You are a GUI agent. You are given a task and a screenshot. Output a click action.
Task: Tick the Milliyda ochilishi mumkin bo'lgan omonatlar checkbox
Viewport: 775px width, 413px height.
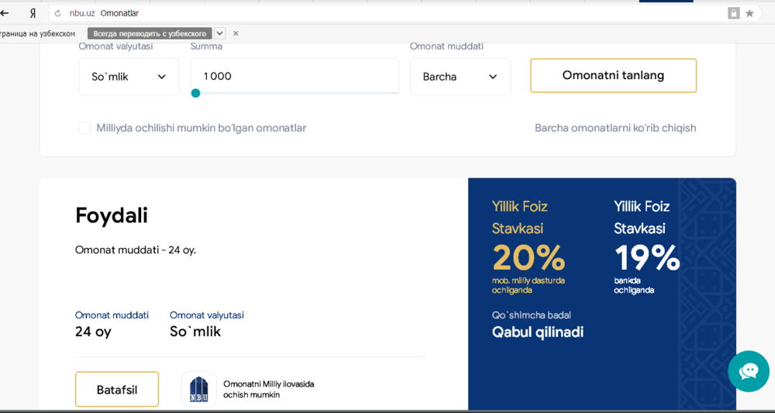point(84,128)
